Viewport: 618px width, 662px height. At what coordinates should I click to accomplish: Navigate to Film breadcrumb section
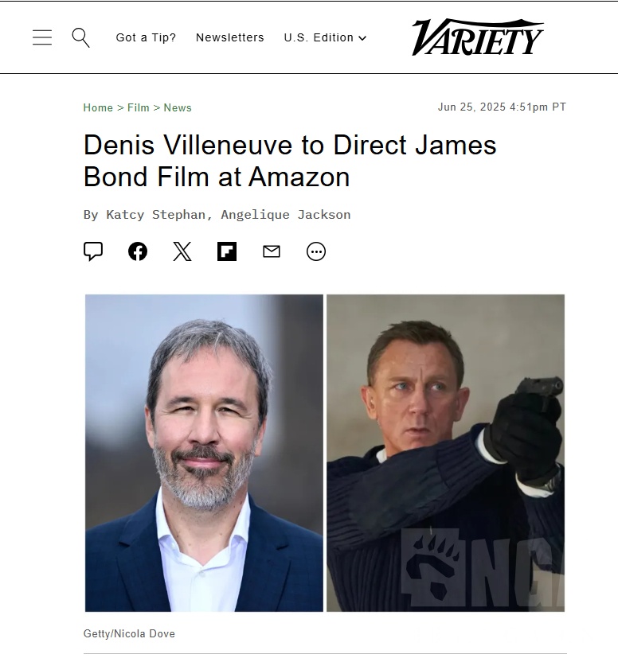[139, 107]
